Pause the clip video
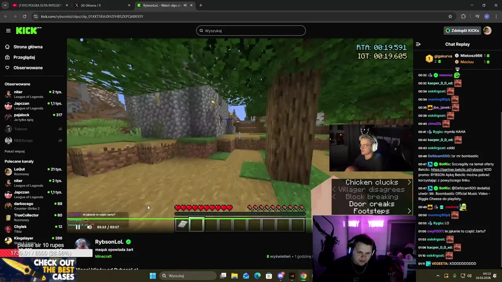This screenshot has width=502, height=282. (78, 227)
